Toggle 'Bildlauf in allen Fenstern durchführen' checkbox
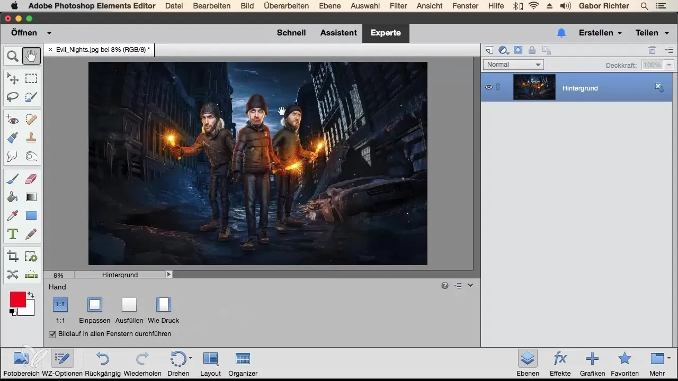The width and height of the screenshot is (678, 381). [x=52, y=334]
